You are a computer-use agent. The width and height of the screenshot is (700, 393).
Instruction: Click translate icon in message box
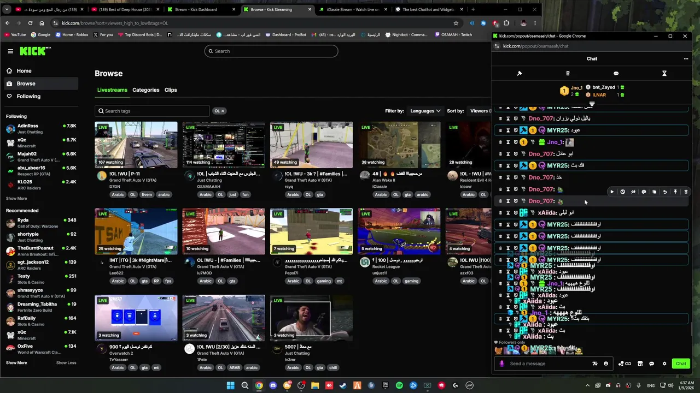click(595, 364)
